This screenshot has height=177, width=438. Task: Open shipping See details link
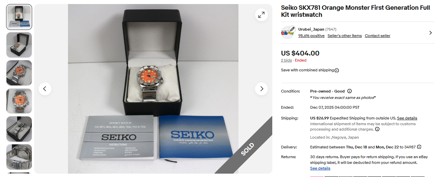click(407, 118)
